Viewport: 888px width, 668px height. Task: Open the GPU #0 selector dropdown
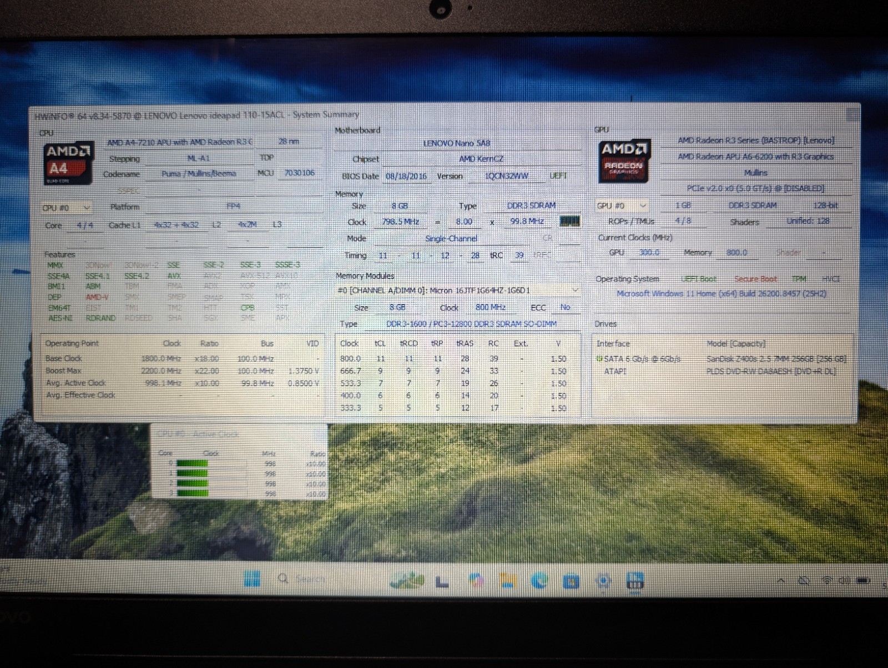[622, 205]
